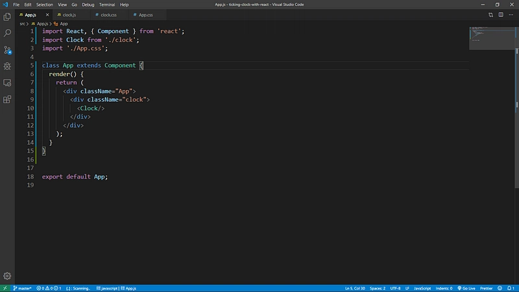Open the Go menu
The image size is (519, 292).
tap(74, 5)
